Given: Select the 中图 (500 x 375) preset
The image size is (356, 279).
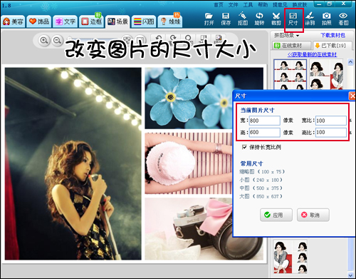Looking at the screenshot, I should click(261, 188).
